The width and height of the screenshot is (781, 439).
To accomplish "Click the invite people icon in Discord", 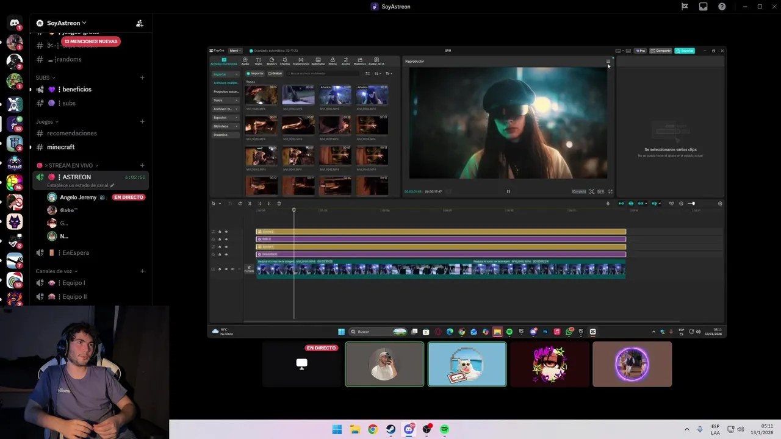I will pos(140,23).
